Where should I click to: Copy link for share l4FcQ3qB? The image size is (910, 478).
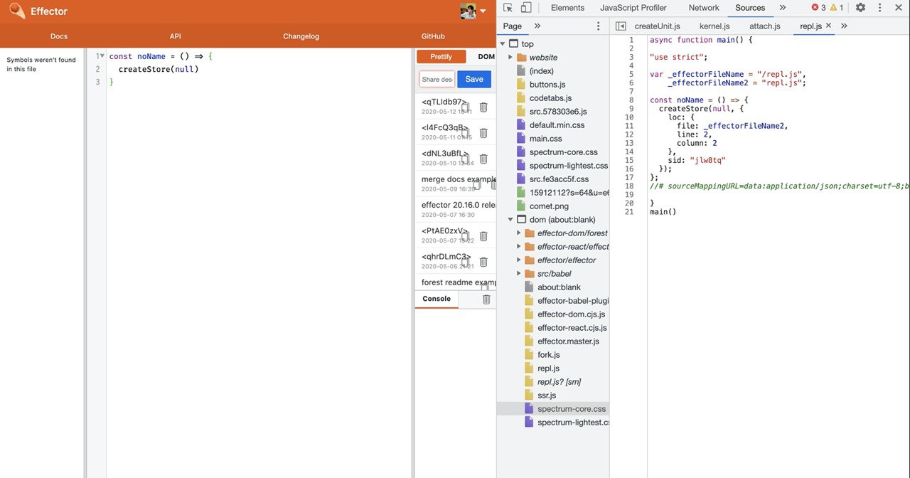coord(465,133)
